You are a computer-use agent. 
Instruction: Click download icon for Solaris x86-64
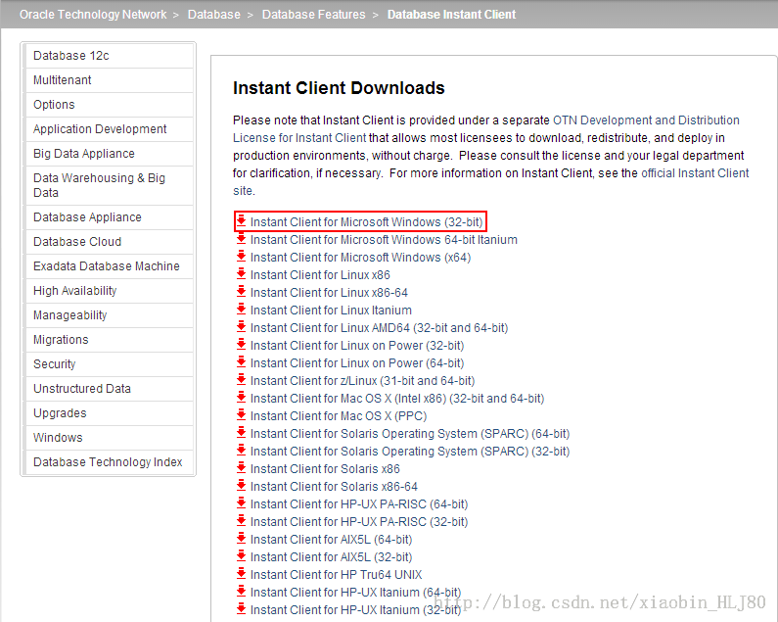pyautogui.click(x=242, y=486)
